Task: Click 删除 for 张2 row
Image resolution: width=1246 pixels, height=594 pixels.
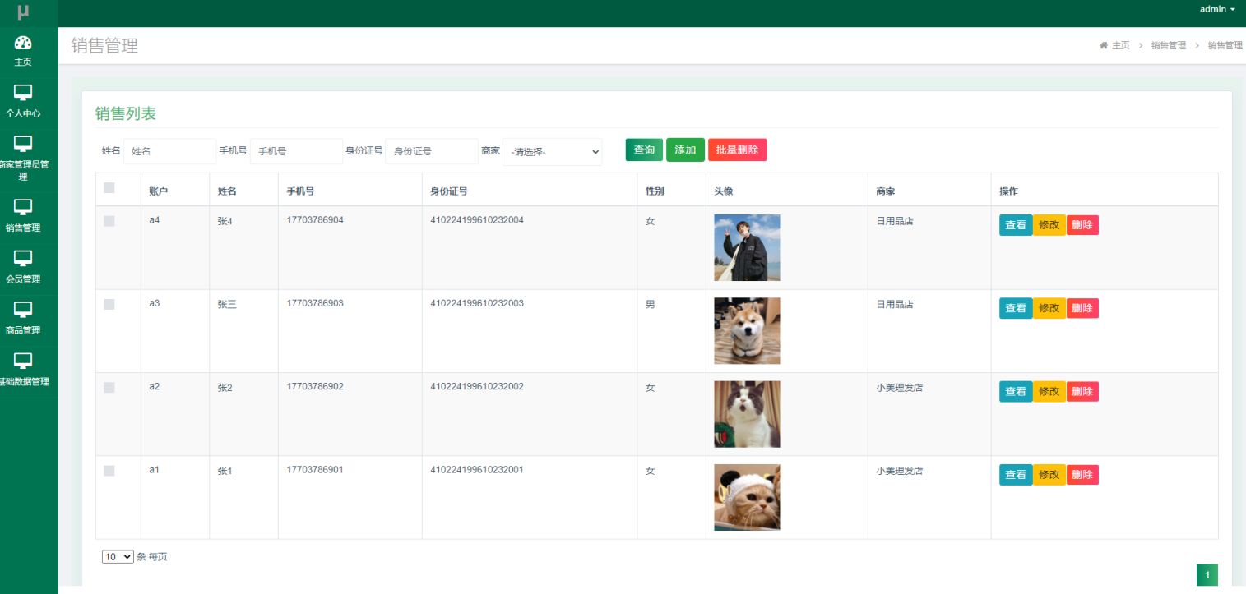Action: [1082, 391]
